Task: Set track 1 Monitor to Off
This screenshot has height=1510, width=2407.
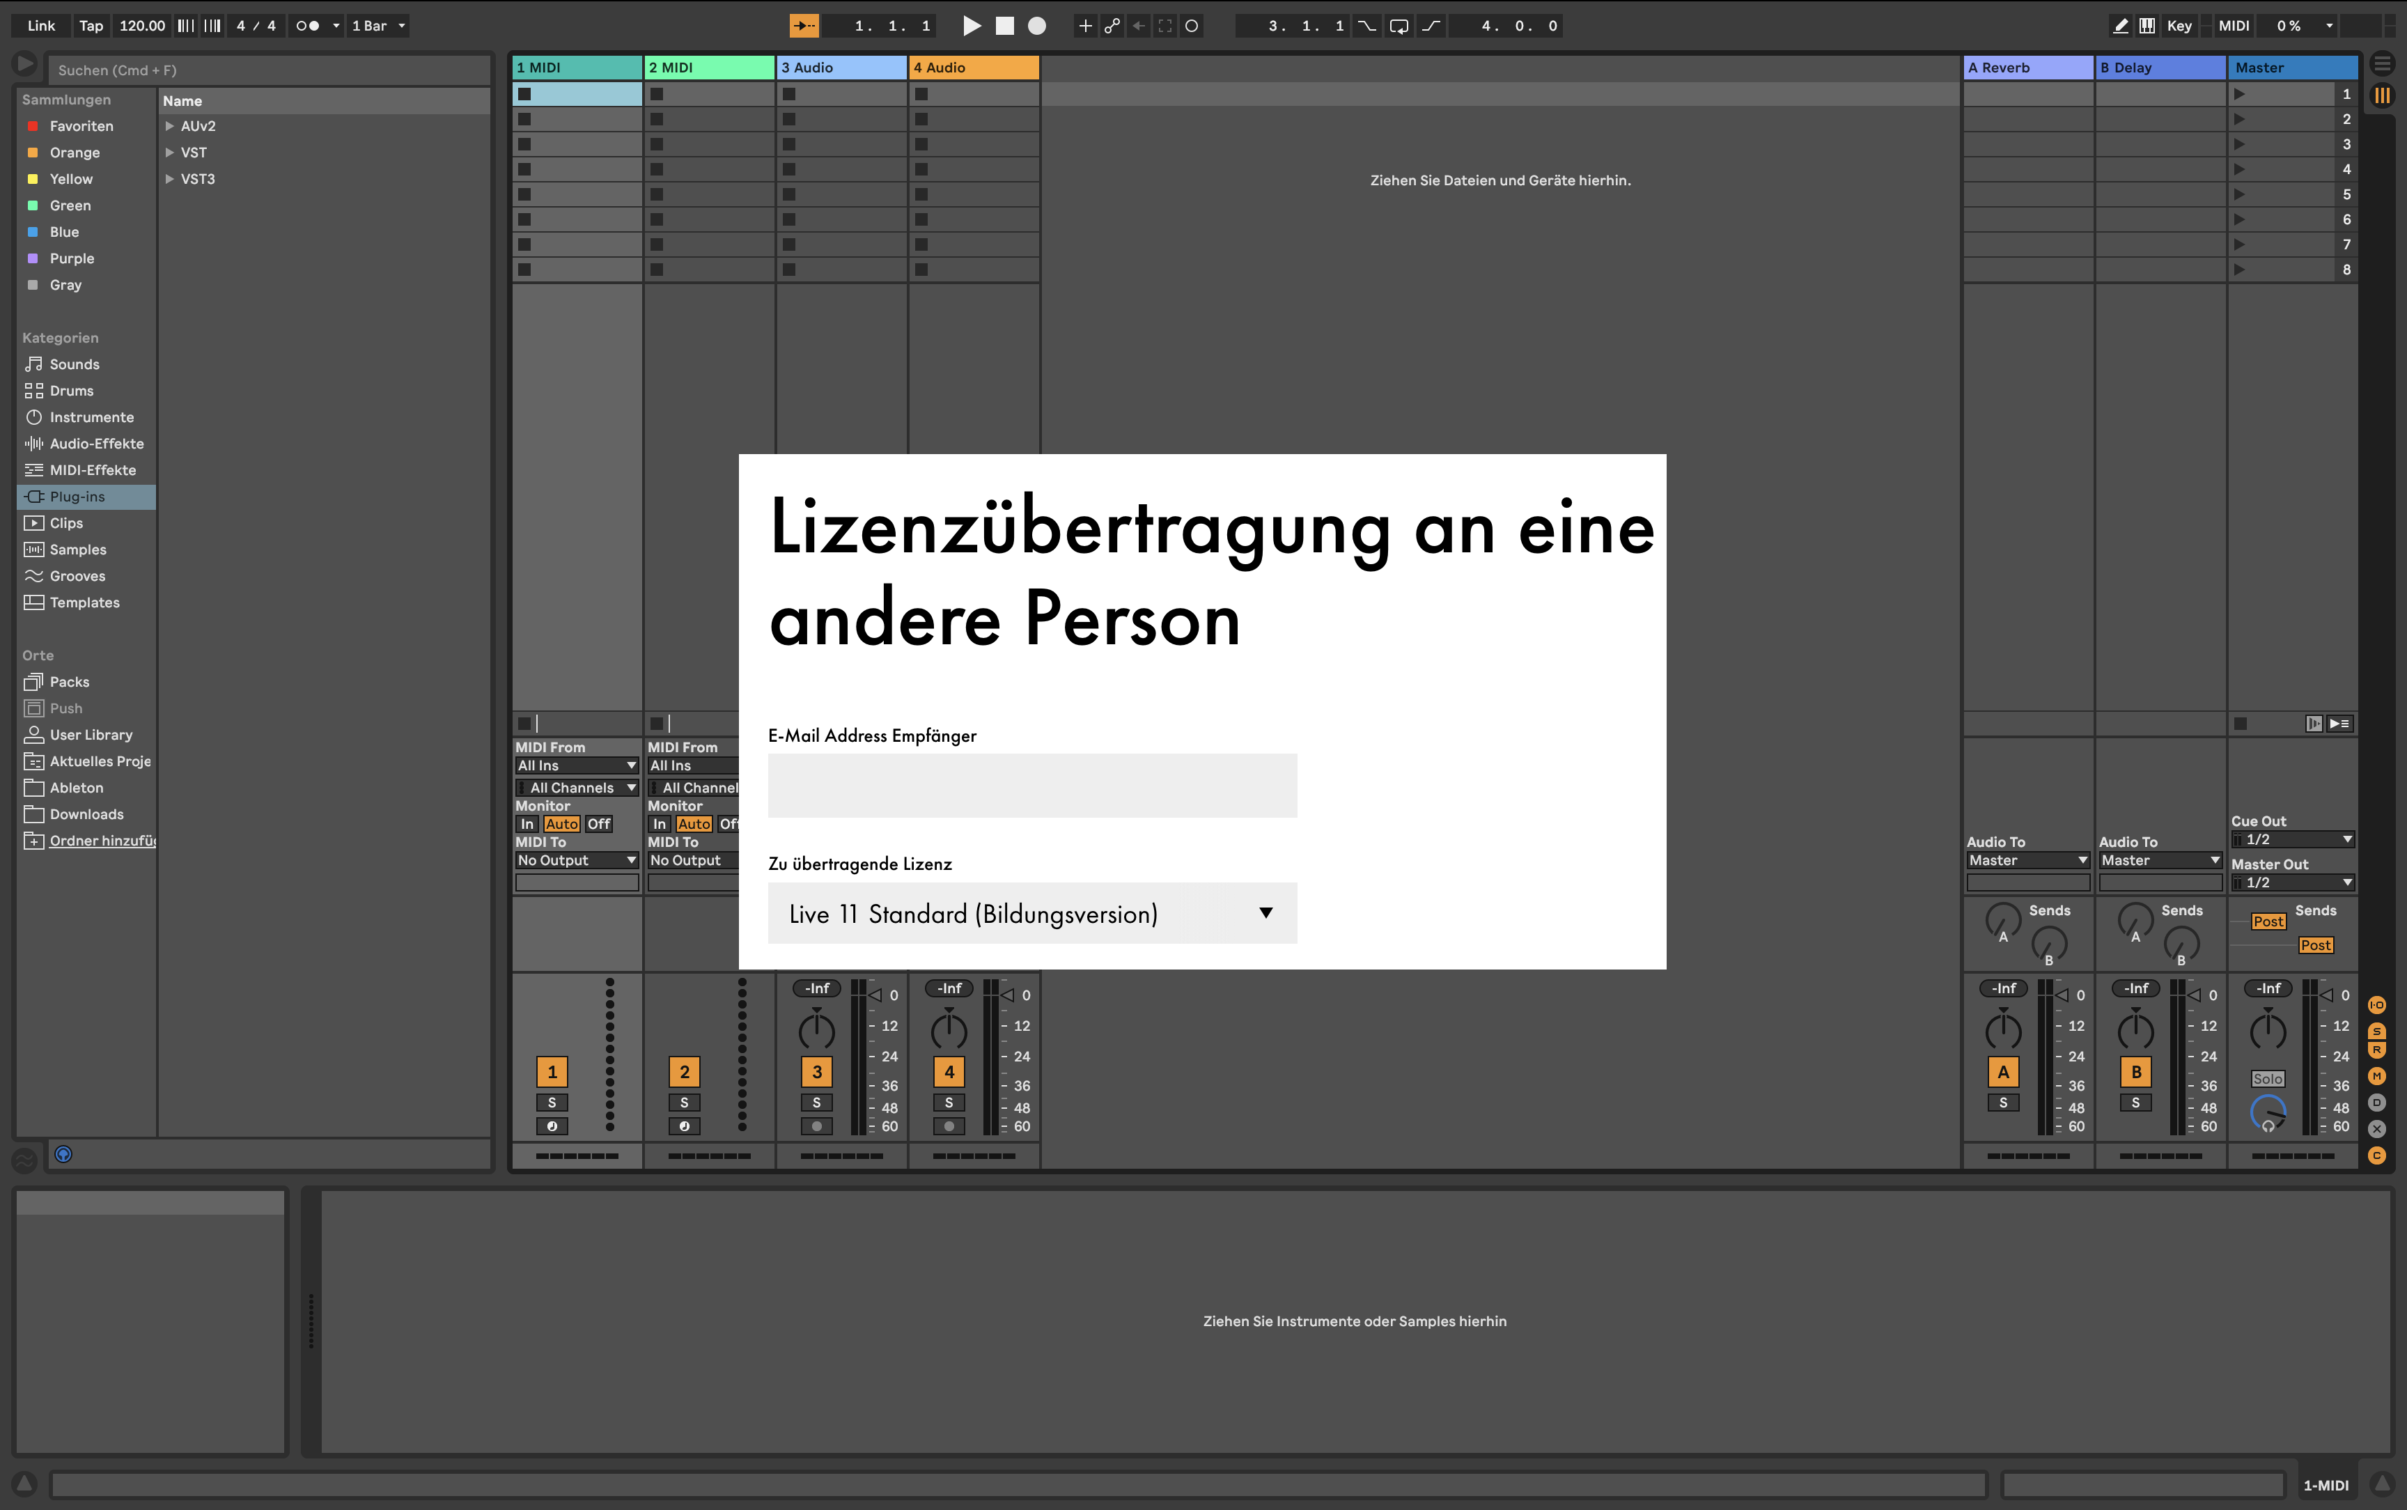Action: (x=599, y=824)
